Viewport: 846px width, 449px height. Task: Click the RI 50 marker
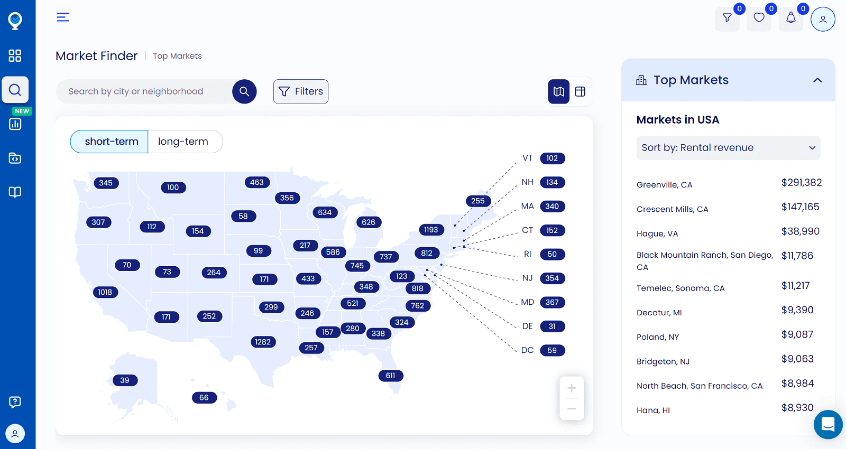pyautogui.click(x=553, y=254)
